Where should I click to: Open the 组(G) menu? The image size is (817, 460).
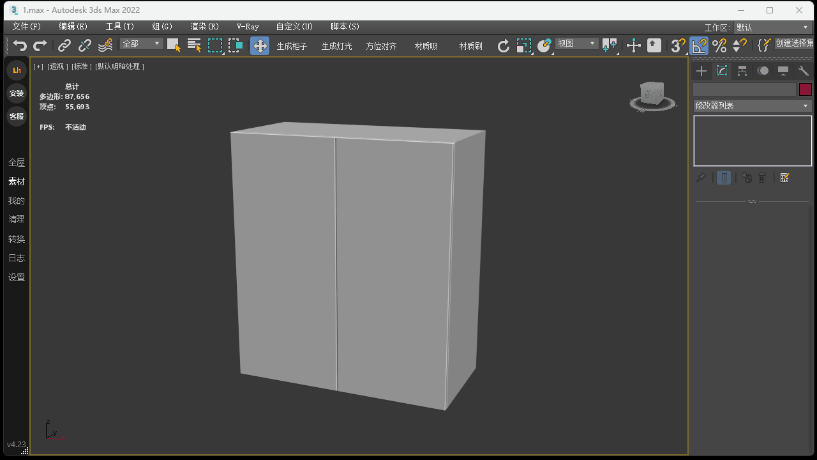[162, 27]
